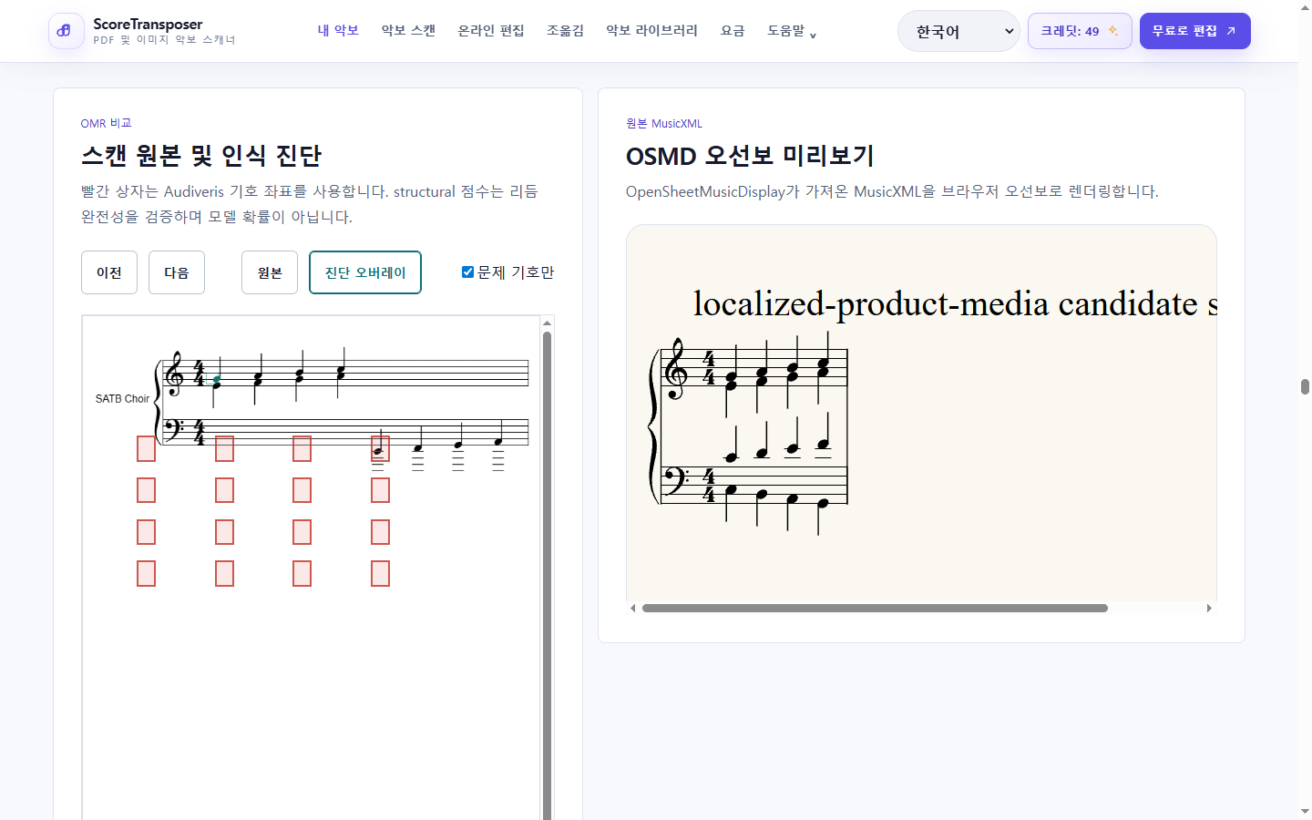Click the ScoreTransposer logo icon
Image resolution: width=1312 pixels, height=820 pixels.
pyautogui.click(x=66, y=31)
